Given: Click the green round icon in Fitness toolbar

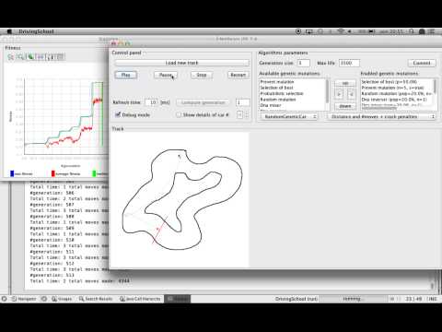Looking at the screenshot, I should pyautogui.click(x=30, y=57).
